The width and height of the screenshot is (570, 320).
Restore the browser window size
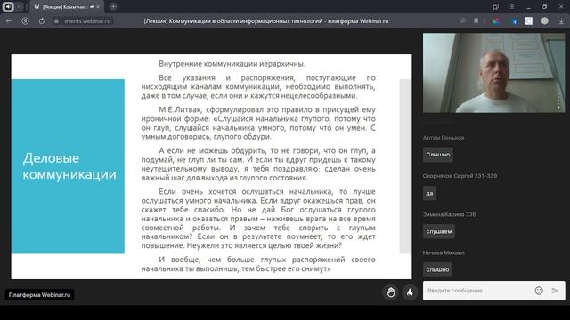pyautogui.click(x=544, y=6)
